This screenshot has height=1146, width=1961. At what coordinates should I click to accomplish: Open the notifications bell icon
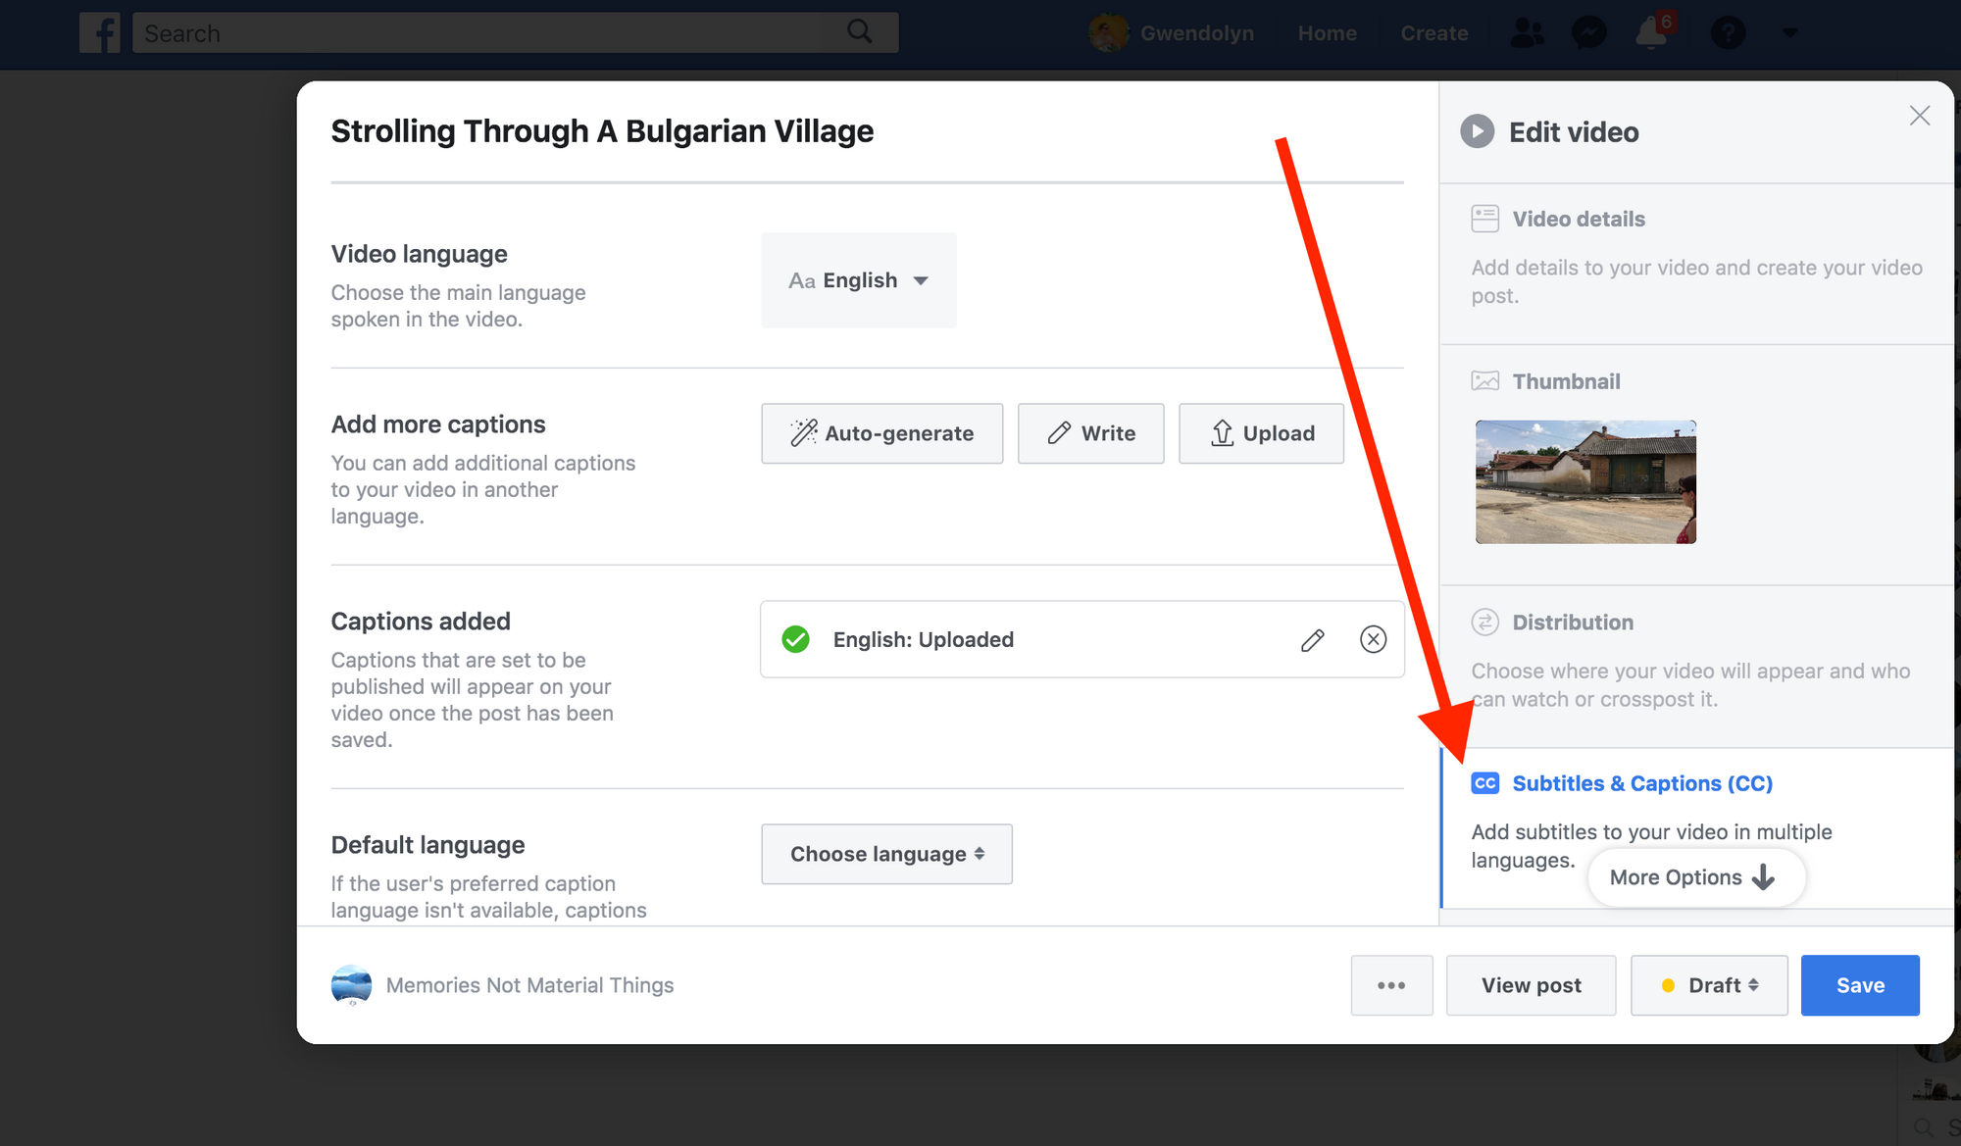pos(1651,33)
